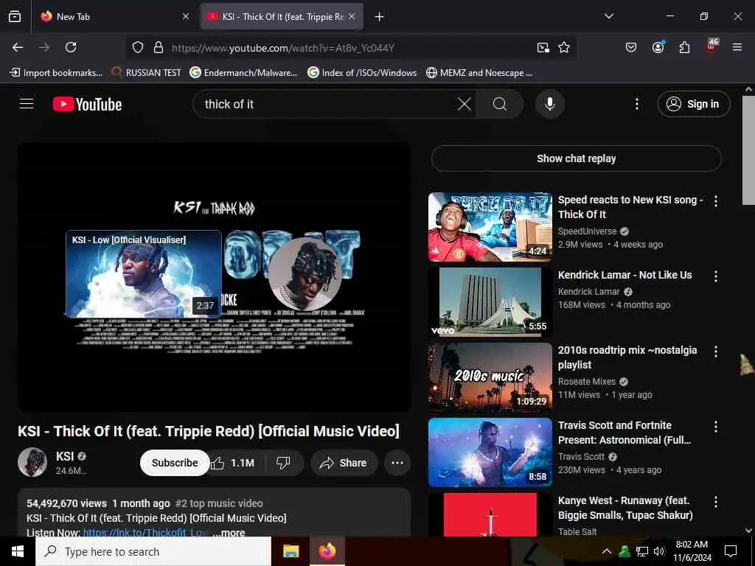Run the search with magnifier button
755x566 pixels.
click(500, 104)
